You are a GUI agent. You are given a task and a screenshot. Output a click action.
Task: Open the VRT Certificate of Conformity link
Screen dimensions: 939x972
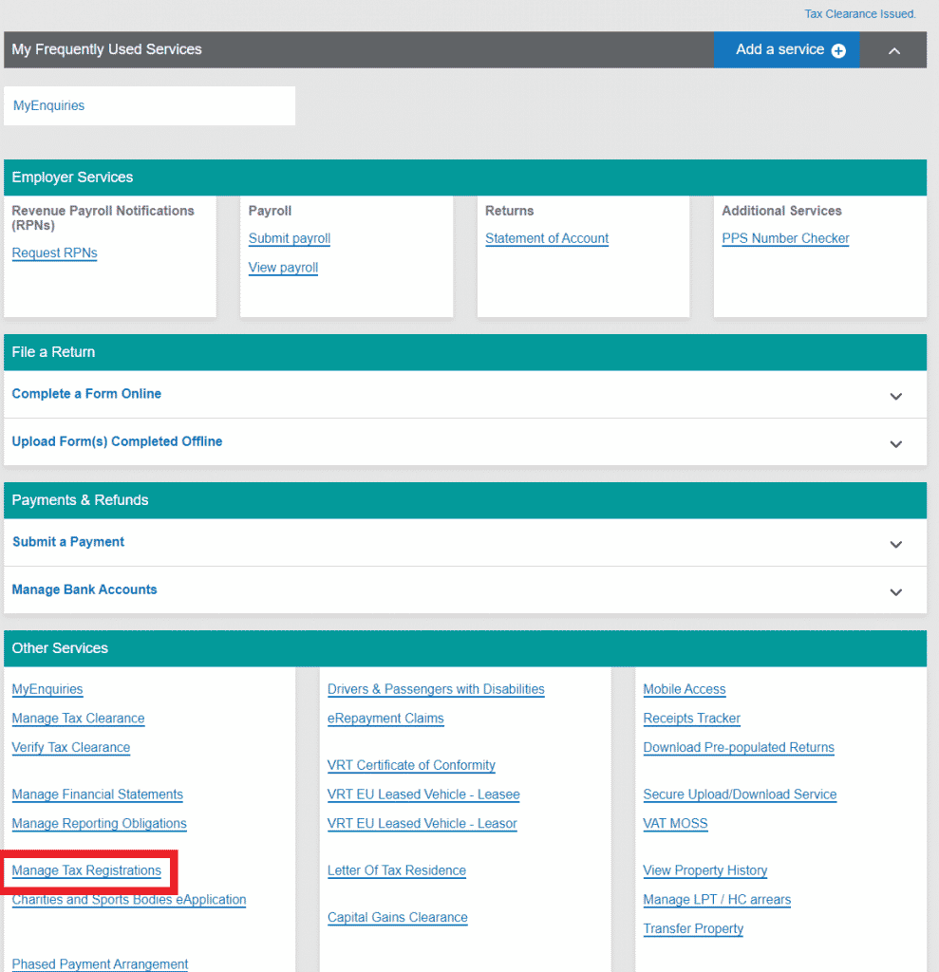[411, 765]
